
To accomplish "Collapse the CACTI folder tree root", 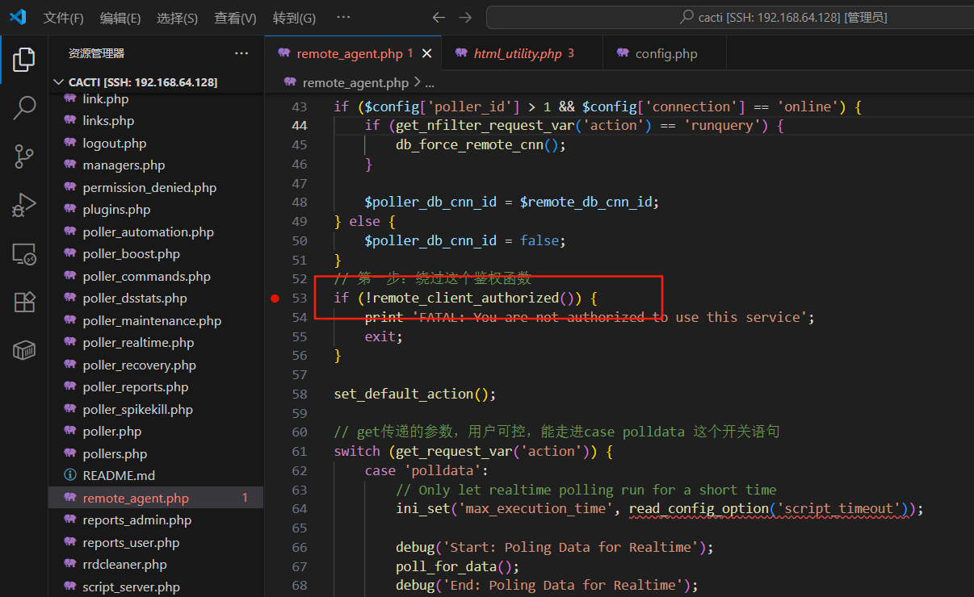I will (59, 82).
